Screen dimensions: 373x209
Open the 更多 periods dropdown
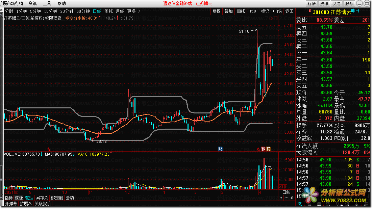131,11
